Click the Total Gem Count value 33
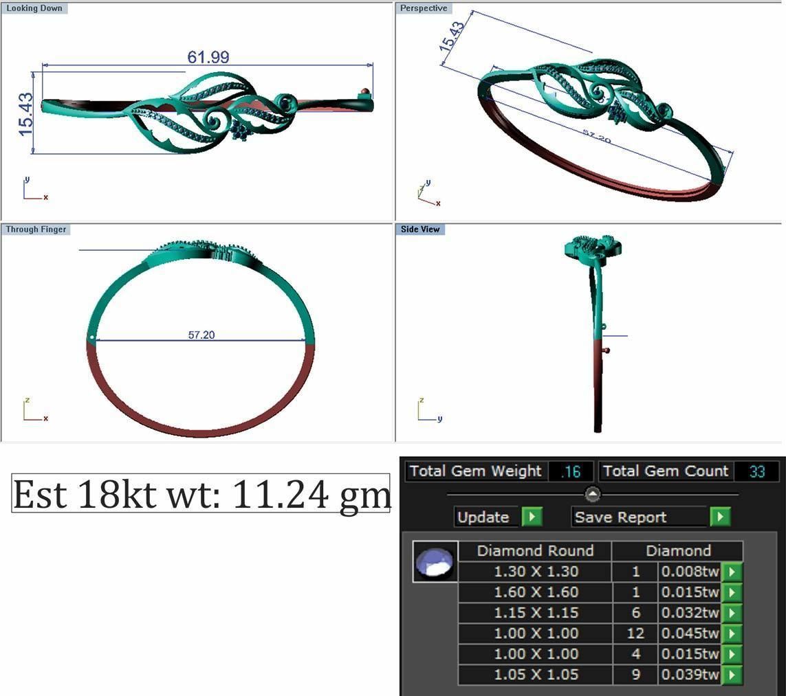The height and width of the screenshot is (696, 786). (756, 471)
